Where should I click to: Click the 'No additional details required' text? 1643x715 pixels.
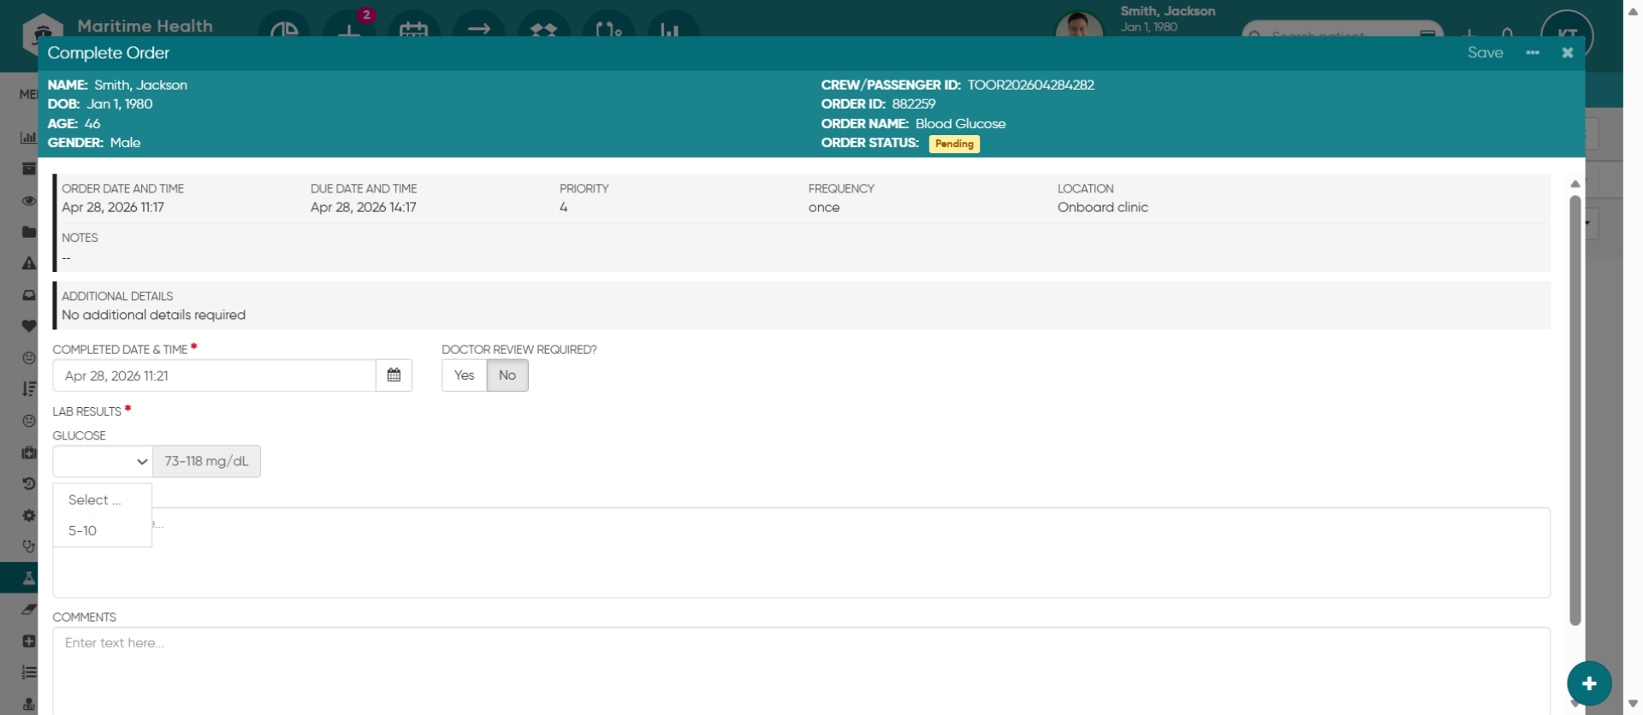(154, 316)
